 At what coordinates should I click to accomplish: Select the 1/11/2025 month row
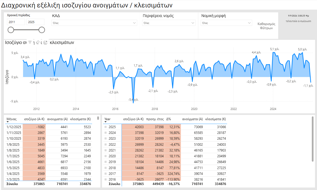48,133
